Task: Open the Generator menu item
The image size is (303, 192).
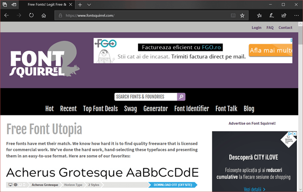Action: [155, 109]
